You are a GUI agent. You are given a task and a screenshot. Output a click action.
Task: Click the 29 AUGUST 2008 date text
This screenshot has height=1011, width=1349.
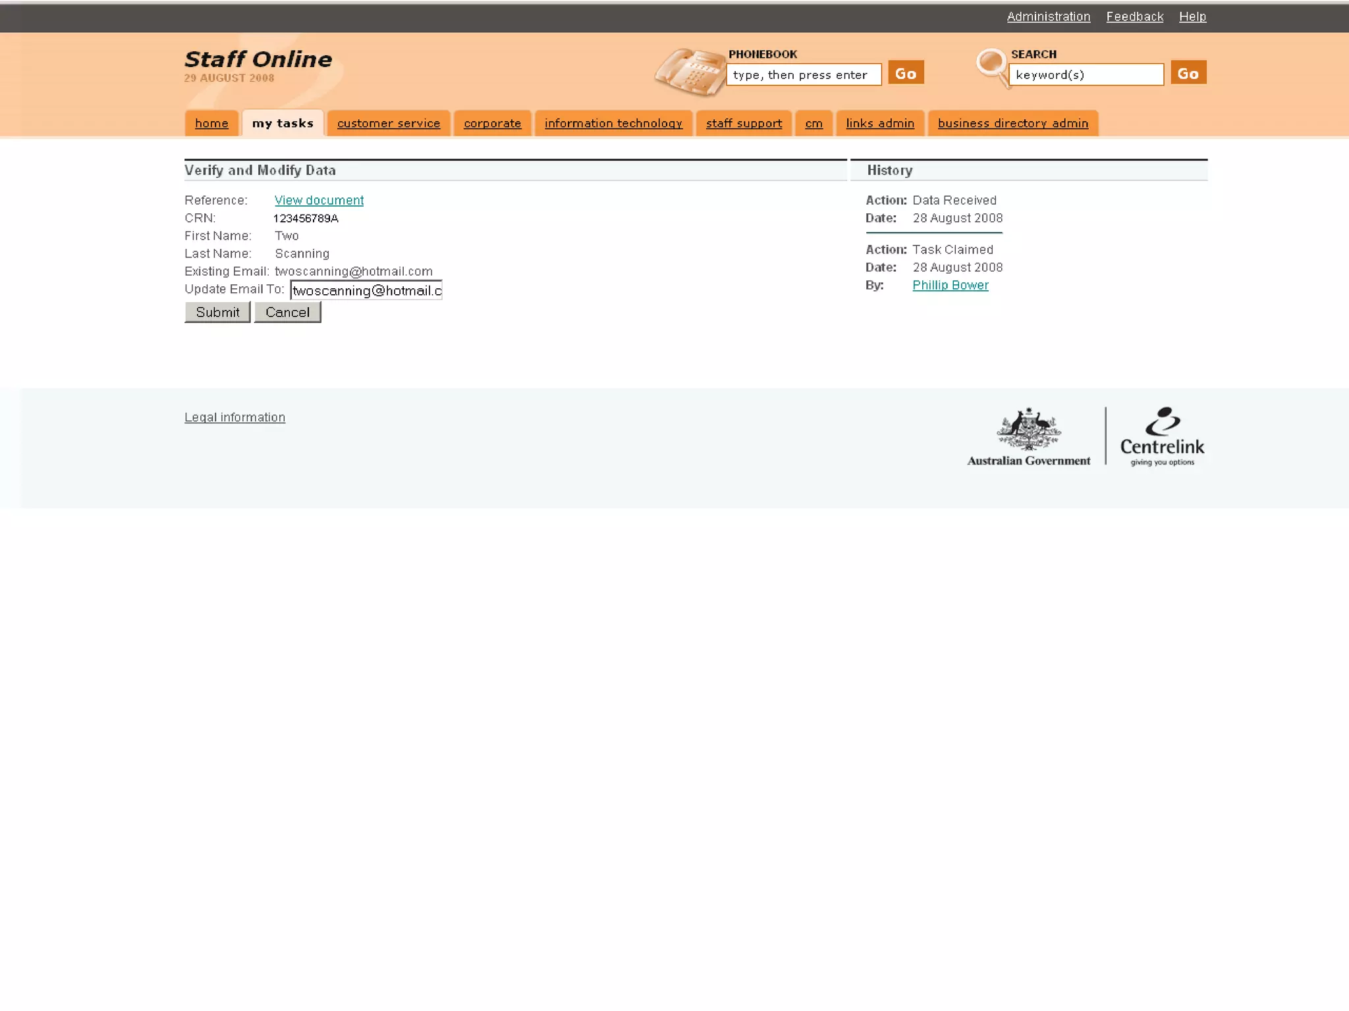tap(229, 78)
